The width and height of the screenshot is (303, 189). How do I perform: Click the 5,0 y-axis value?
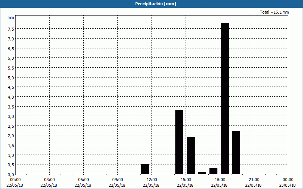pos(11,77)
